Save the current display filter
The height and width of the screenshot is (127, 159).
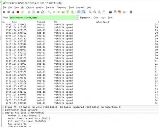(x=110, y=18)
